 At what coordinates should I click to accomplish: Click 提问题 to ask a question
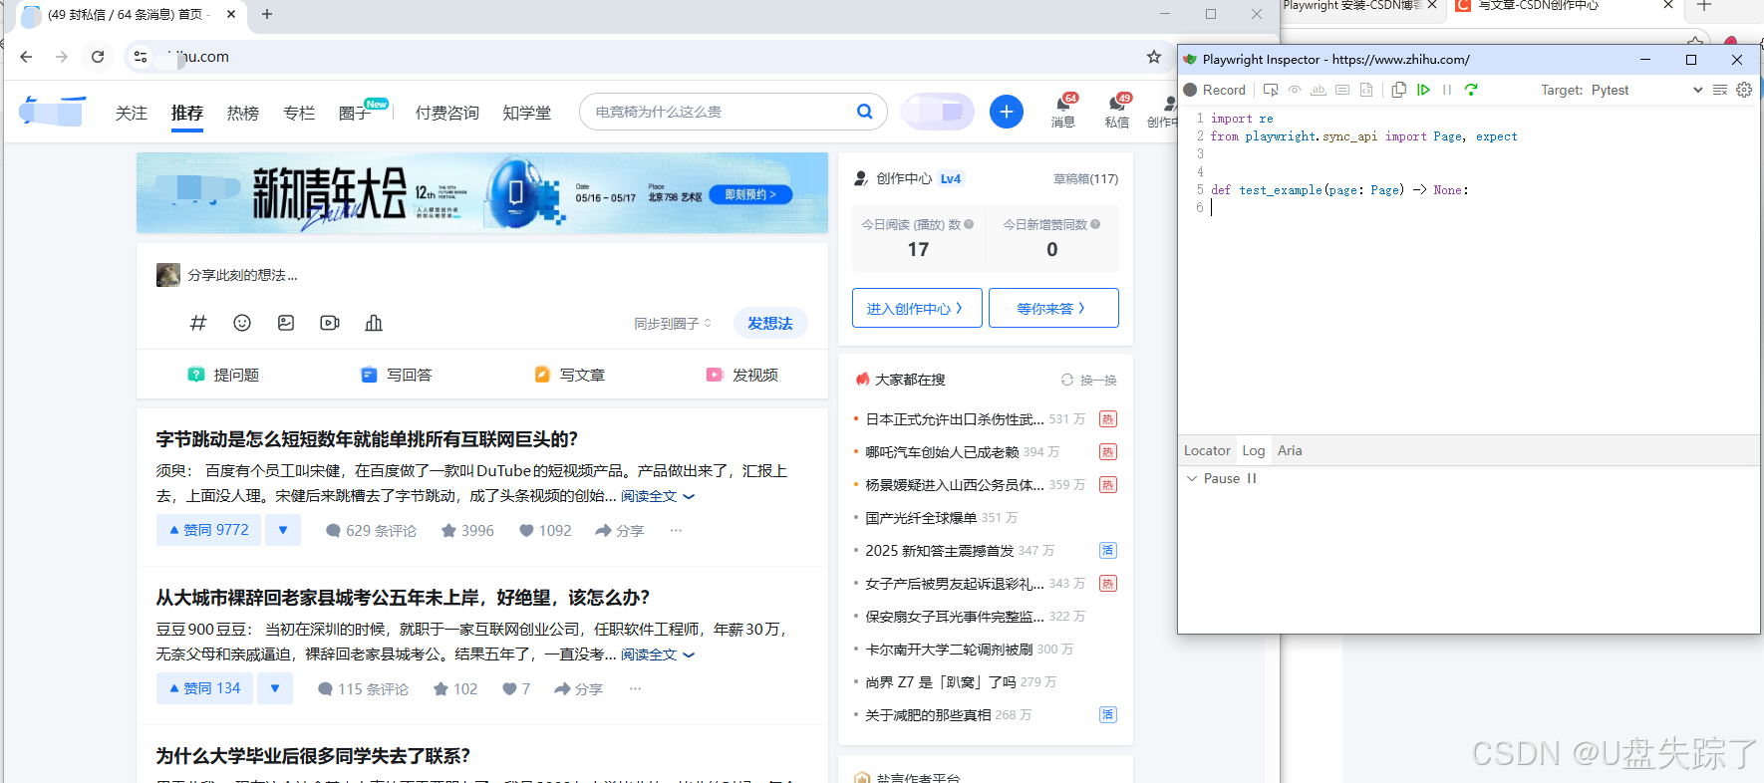point(223,375)
